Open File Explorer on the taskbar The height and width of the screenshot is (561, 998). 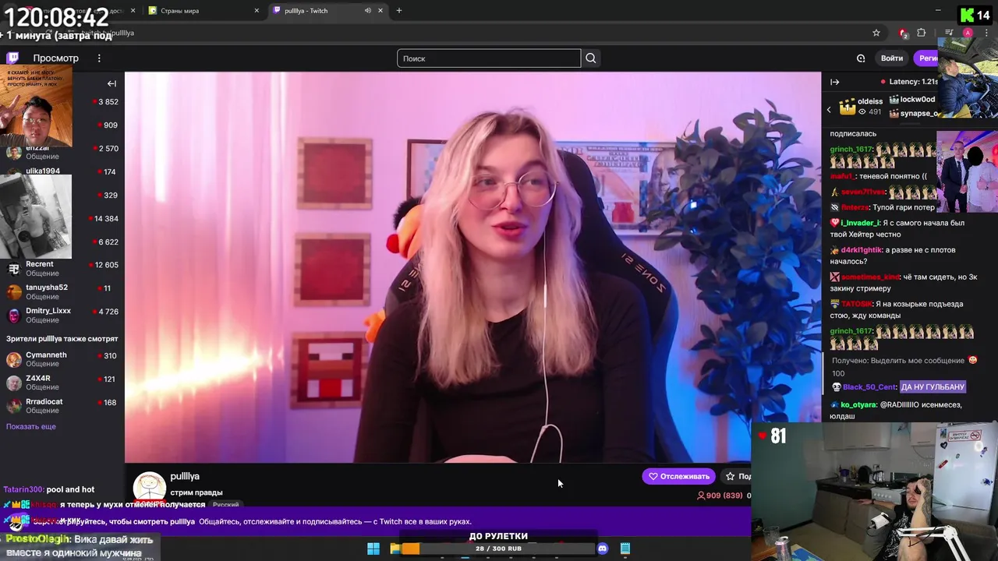395,549
